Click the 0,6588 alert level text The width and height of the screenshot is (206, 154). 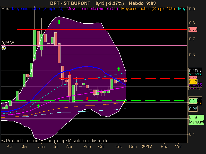(8, 43)
